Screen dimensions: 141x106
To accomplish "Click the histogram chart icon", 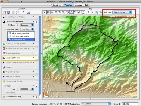I will point(28,12).
